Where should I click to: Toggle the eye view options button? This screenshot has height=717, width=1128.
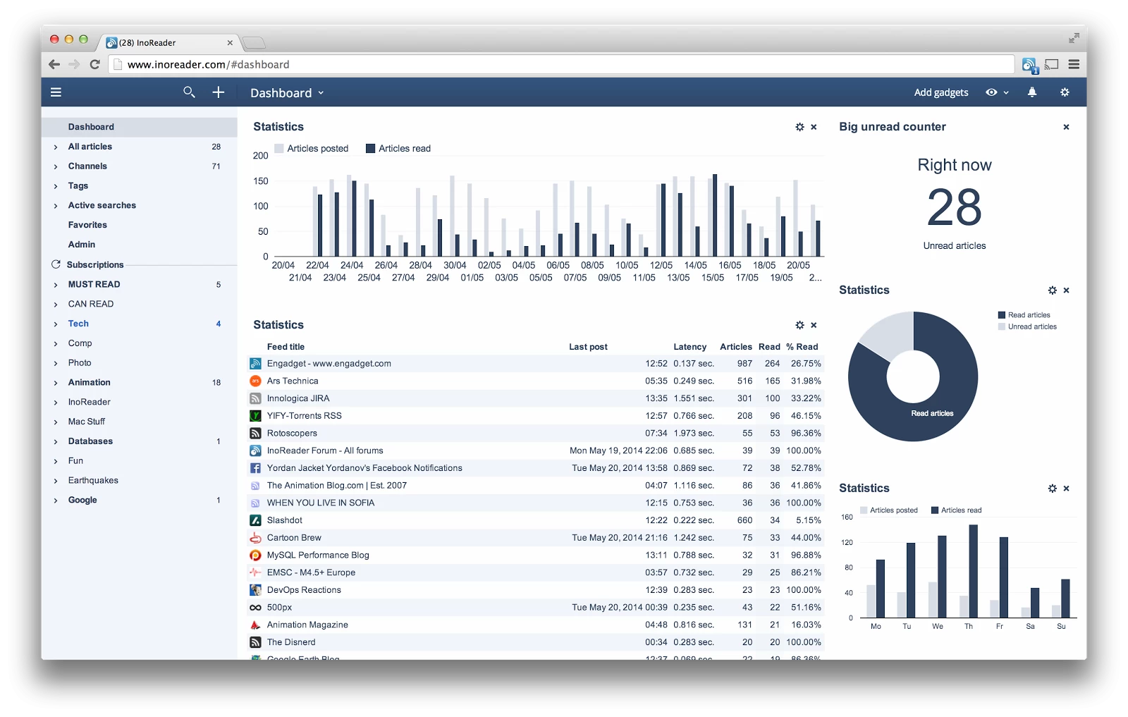coord(996,92)
